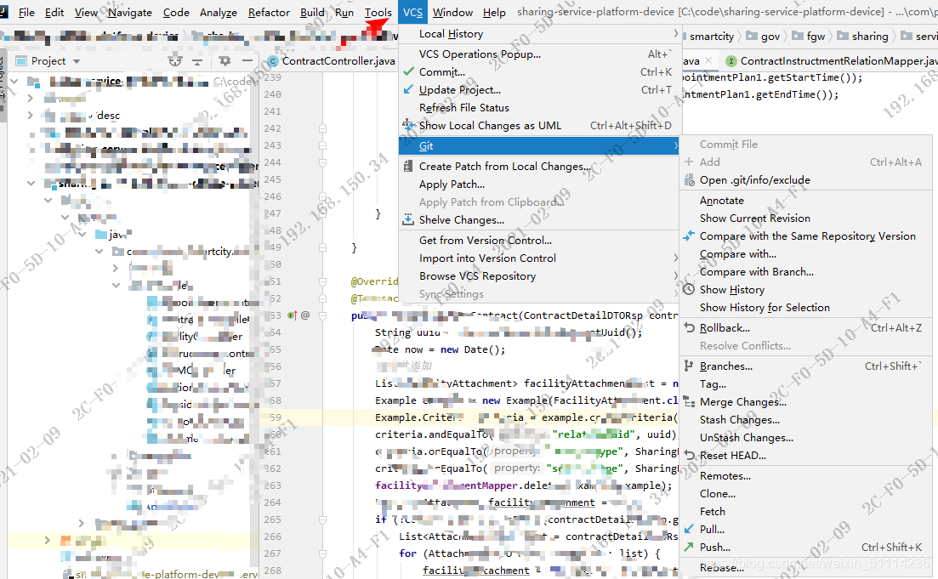938x579 pixels.
Task: Switch to ContractController.java tab
Action: 332,61
